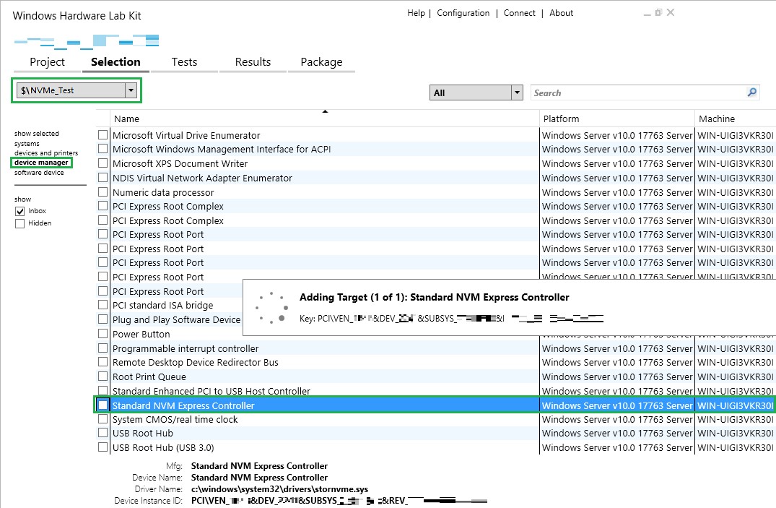
Task: Tick the PCI standard ISA bridge checkbox
Action: click(103, 305)
